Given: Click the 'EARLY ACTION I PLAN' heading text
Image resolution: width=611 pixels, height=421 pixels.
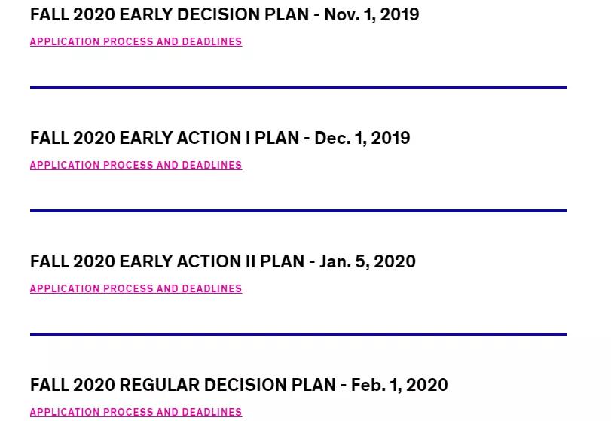Looking at the screenshot, I should (x=209, y=138).
